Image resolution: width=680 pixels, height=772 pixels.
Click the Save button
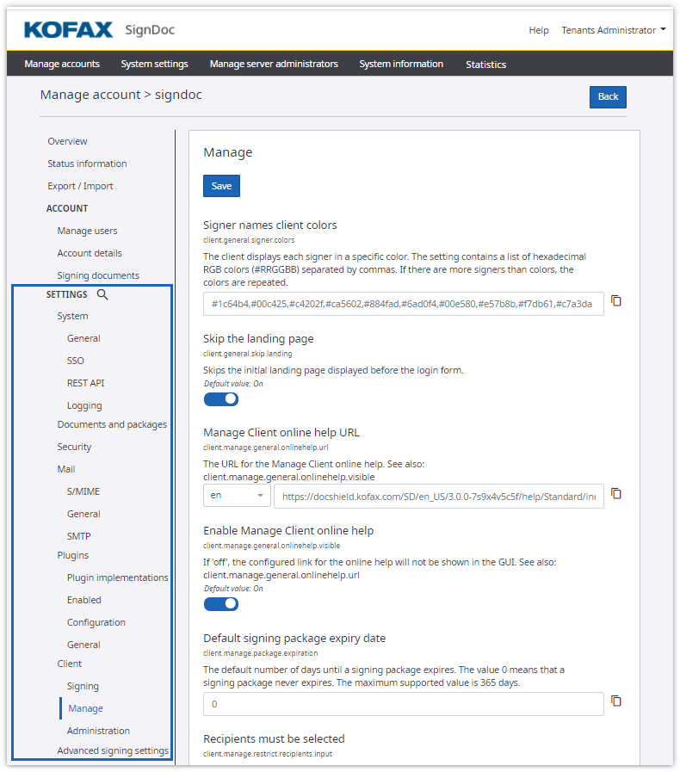coord(221,186)
